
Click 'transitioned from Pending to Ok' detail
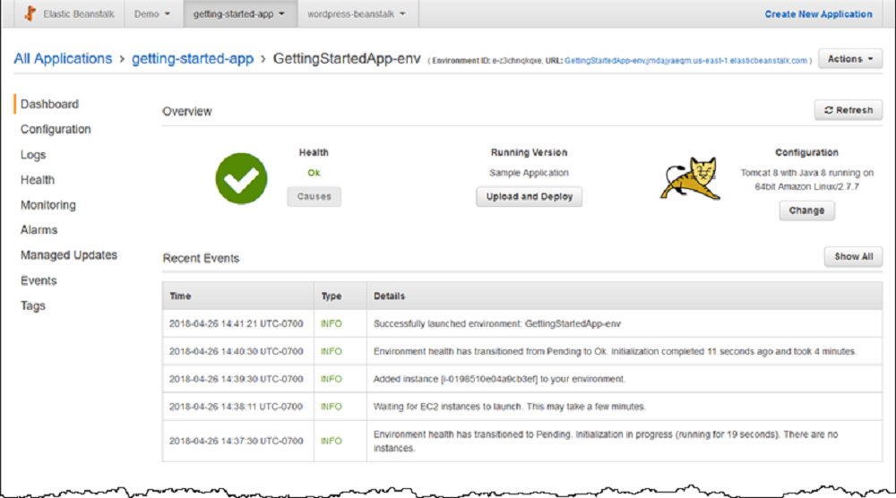(x=615, y=351)
